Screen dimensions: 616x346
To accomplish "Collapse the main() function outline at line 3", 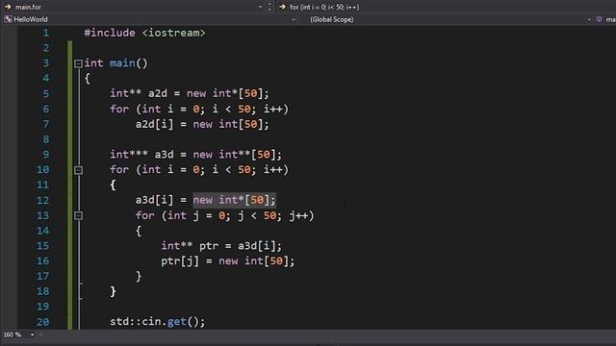I will (78, 63).
